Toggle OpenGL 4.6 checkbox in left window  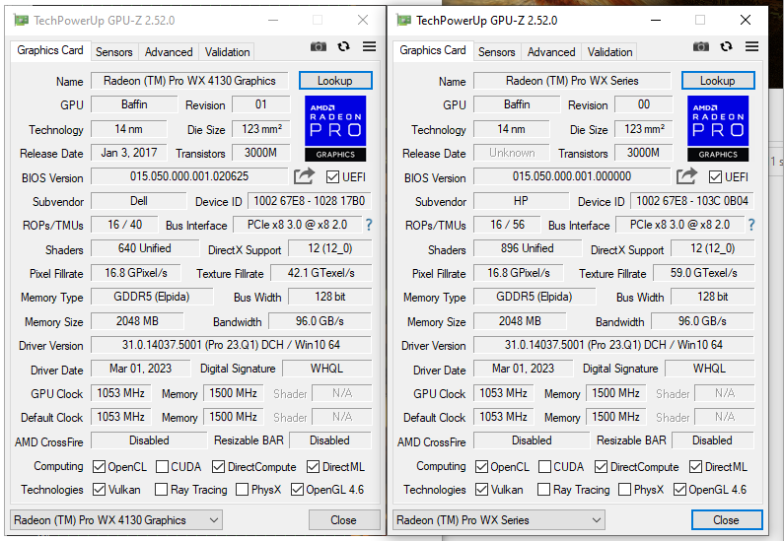tap(297, 489)
